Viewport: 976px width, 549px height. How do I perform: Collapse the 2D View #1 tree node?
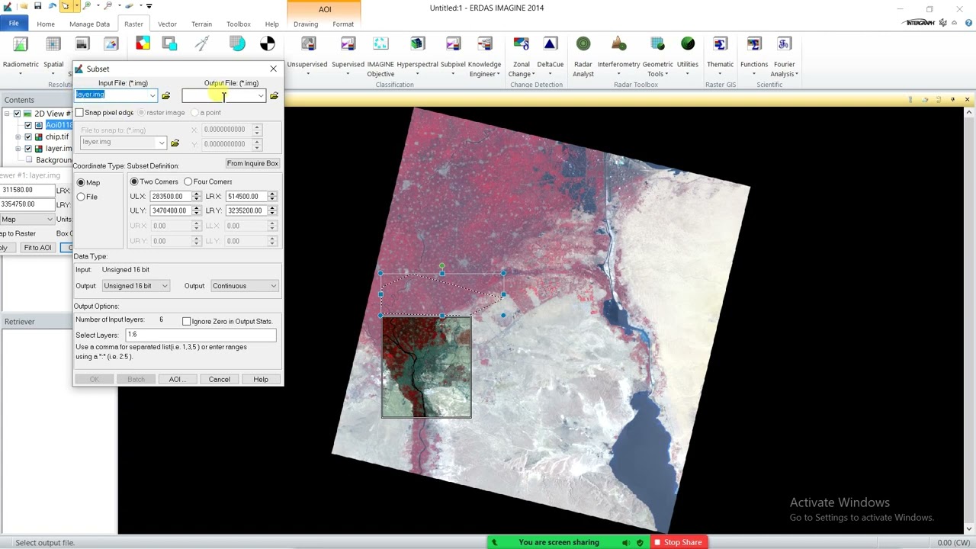(7, 114)
